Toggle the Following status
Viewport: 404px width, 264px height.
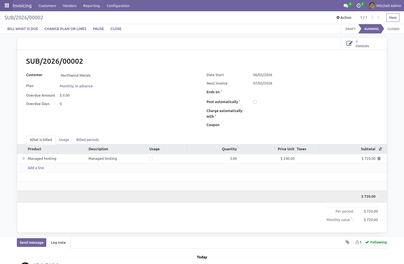coord(376,242)
